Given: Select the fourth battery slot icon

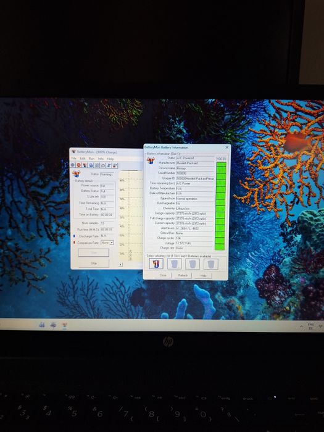Looking at the screenshot, I should tap(211, 264).
